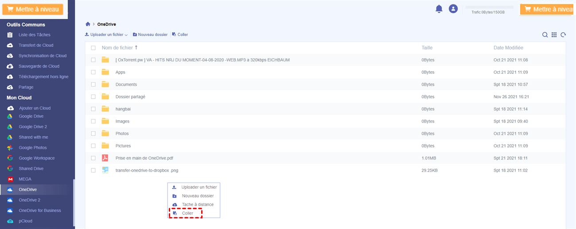This screenshot has width=576, height=229.
Task: Select MEGA cloud in sidebar
Action: (x=25, y=179)
